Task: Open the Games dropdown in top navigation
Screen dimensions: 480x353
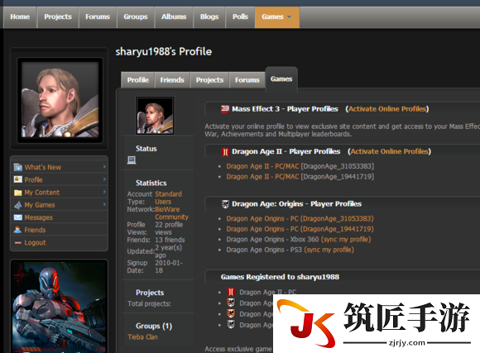Action: pyautogui.click(x=277, y=17)
